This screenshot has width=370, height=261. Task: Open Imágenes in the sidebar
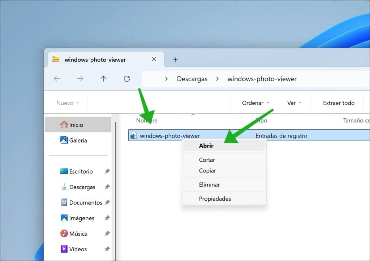[x=78, y=218]
